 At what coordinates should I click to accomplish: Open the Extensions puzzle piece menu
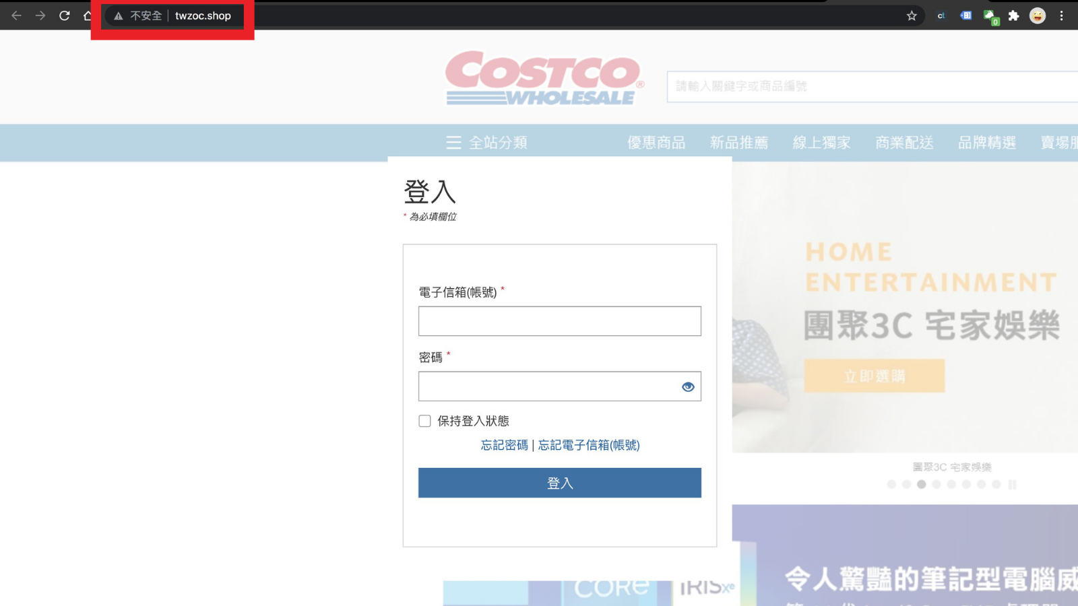[x=1013, y=15]
